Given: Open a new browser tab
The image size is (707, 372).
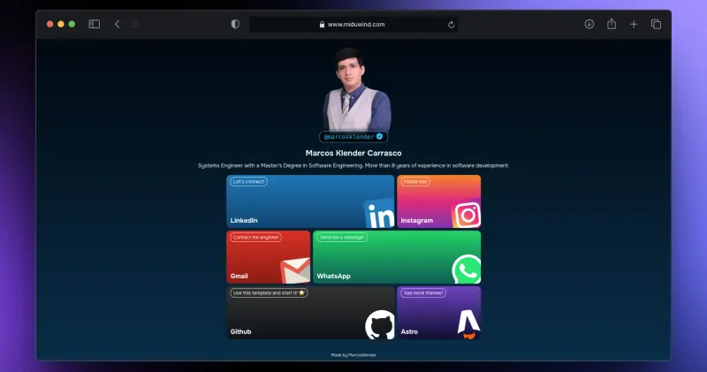Looking at the screenshot, I should [634, 24].
